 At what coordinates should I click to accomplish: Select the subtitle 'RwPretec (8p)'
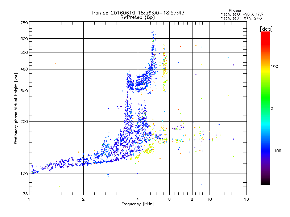(x=137, y=17)
